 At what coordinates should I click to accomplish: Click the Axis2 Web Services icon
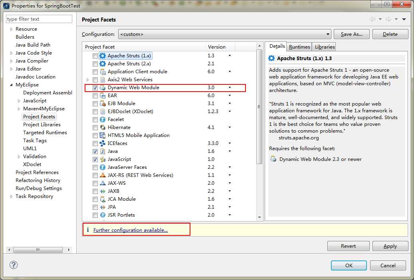click(103, 80)
